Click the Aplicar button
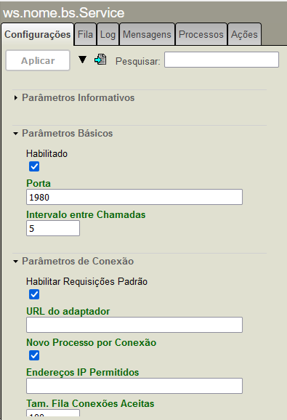 (x=38, y=60)
